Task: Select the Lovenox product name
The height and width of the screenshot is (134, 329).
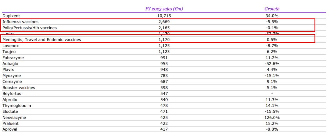Action: point(11,46)
